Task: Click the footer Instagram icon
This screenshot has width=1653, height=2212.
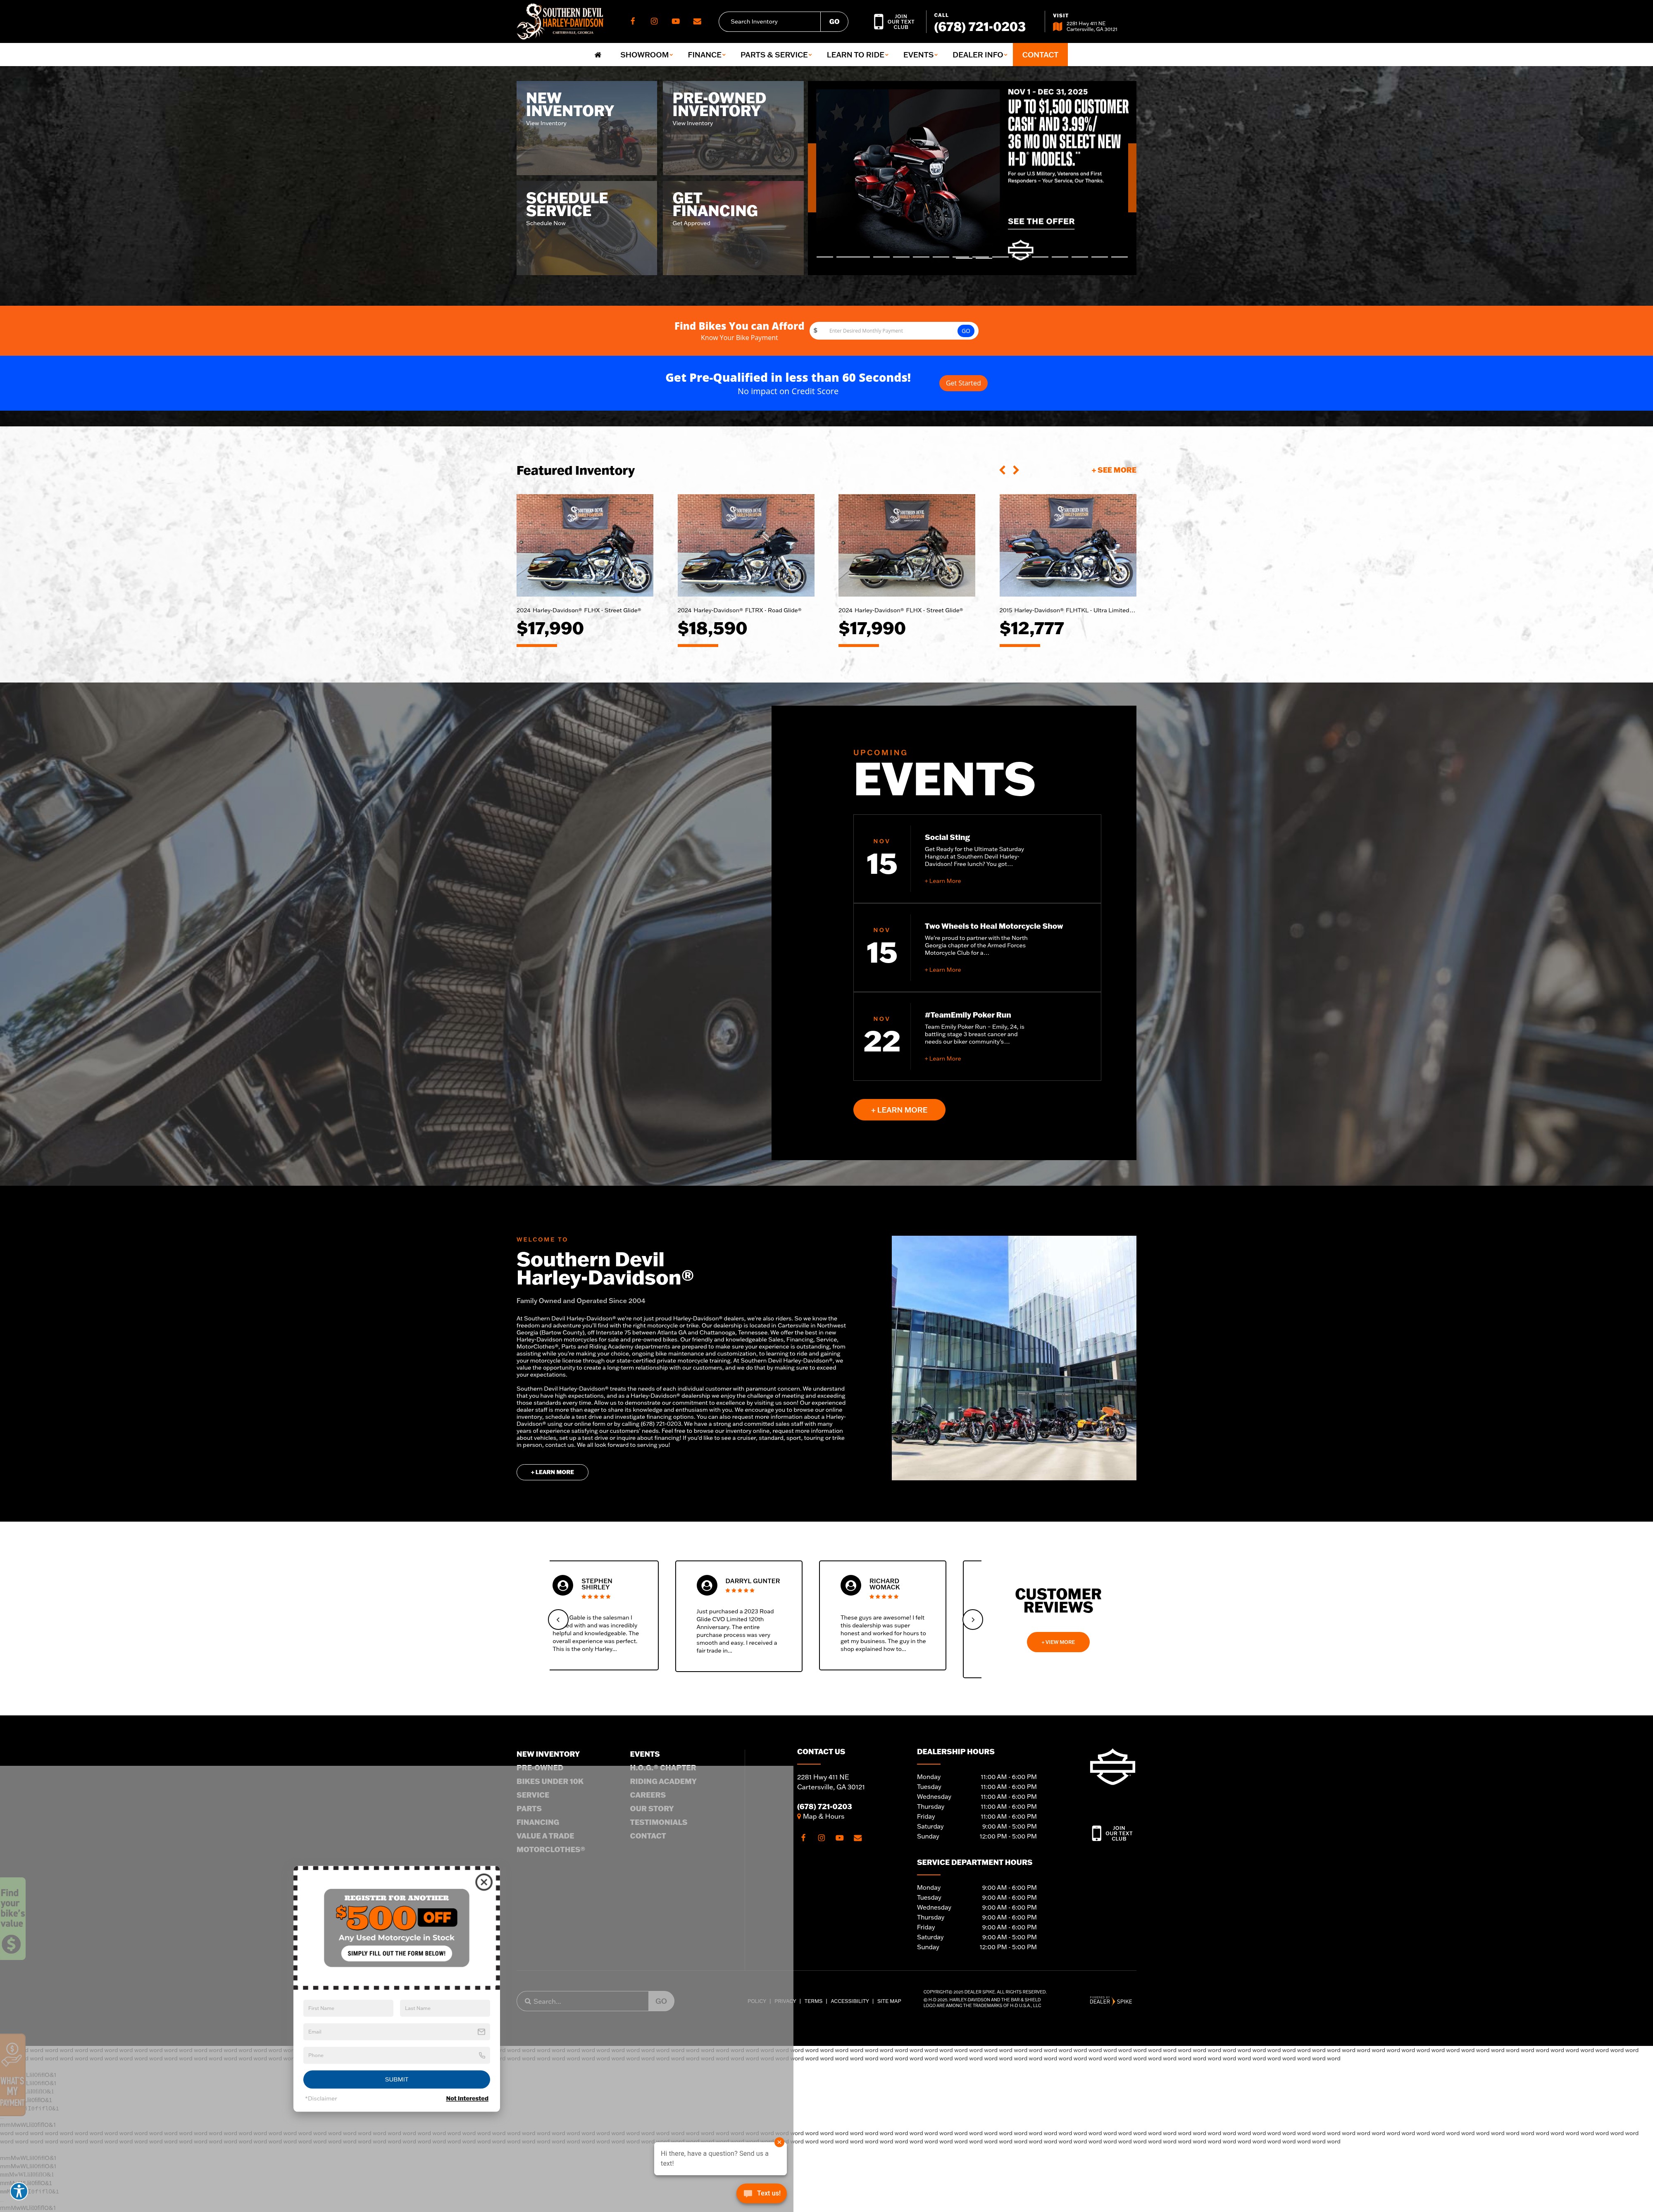Action: tap(821, 1838)
